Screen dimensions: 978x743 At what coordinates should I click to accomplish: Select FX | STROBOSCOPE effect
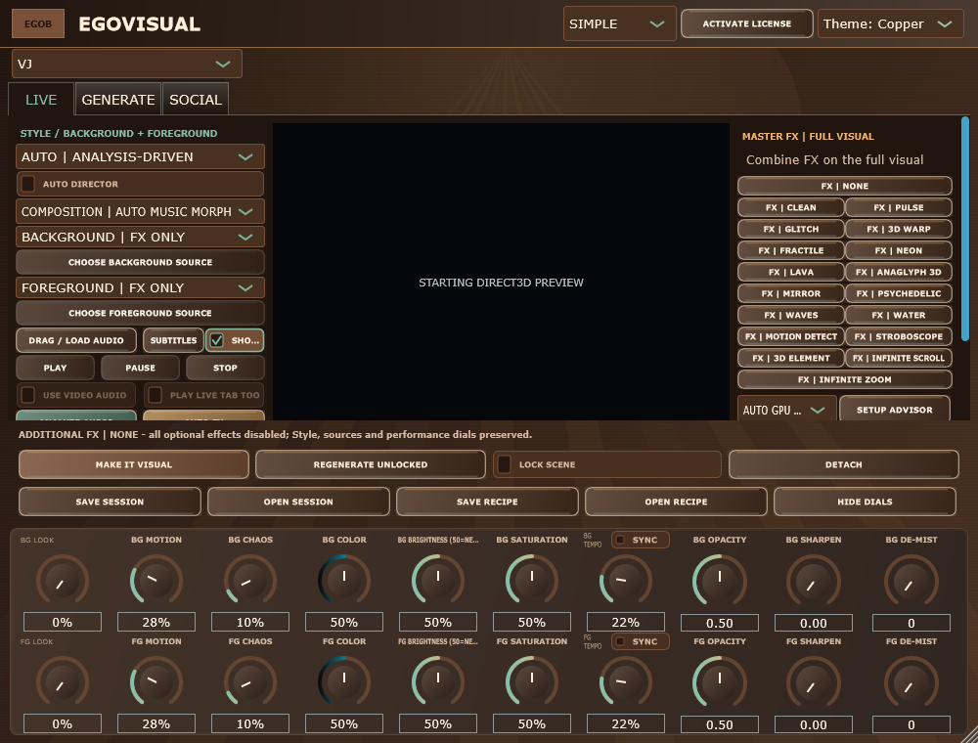coord(899,336)
